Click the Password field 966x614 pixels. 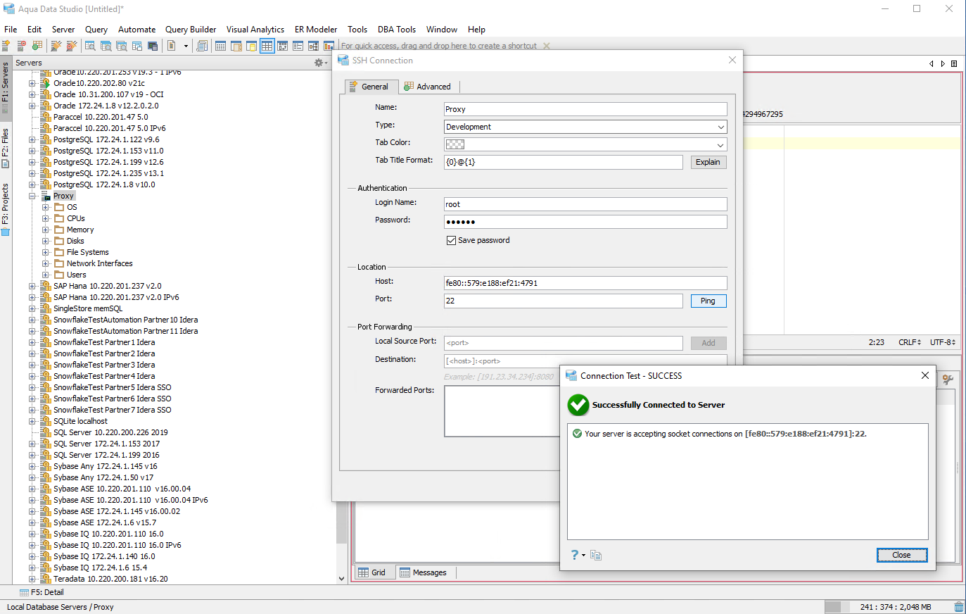coord(585,222)
